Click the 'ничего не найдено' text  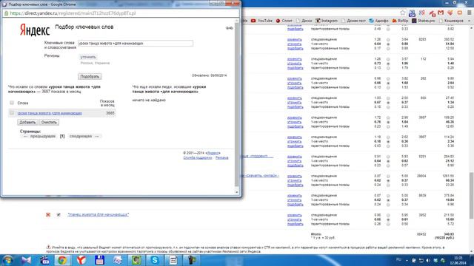click(x=149, y=100)
